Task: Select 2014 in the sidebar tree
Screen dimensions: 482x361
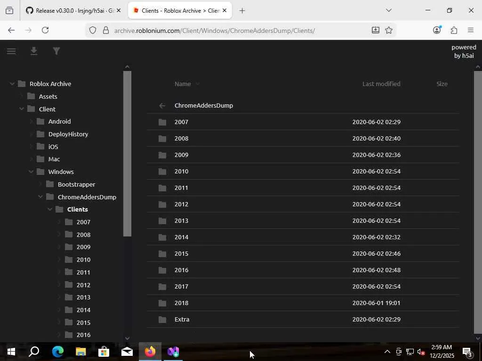Action: pos(83,310)
